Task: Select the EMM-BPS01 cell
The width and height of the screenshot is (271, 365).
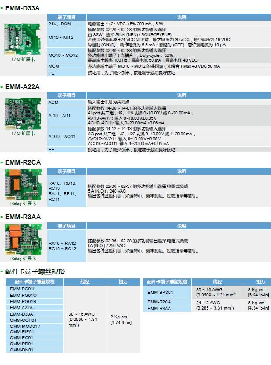Action: pyautogui.click(x=160, y=292)
